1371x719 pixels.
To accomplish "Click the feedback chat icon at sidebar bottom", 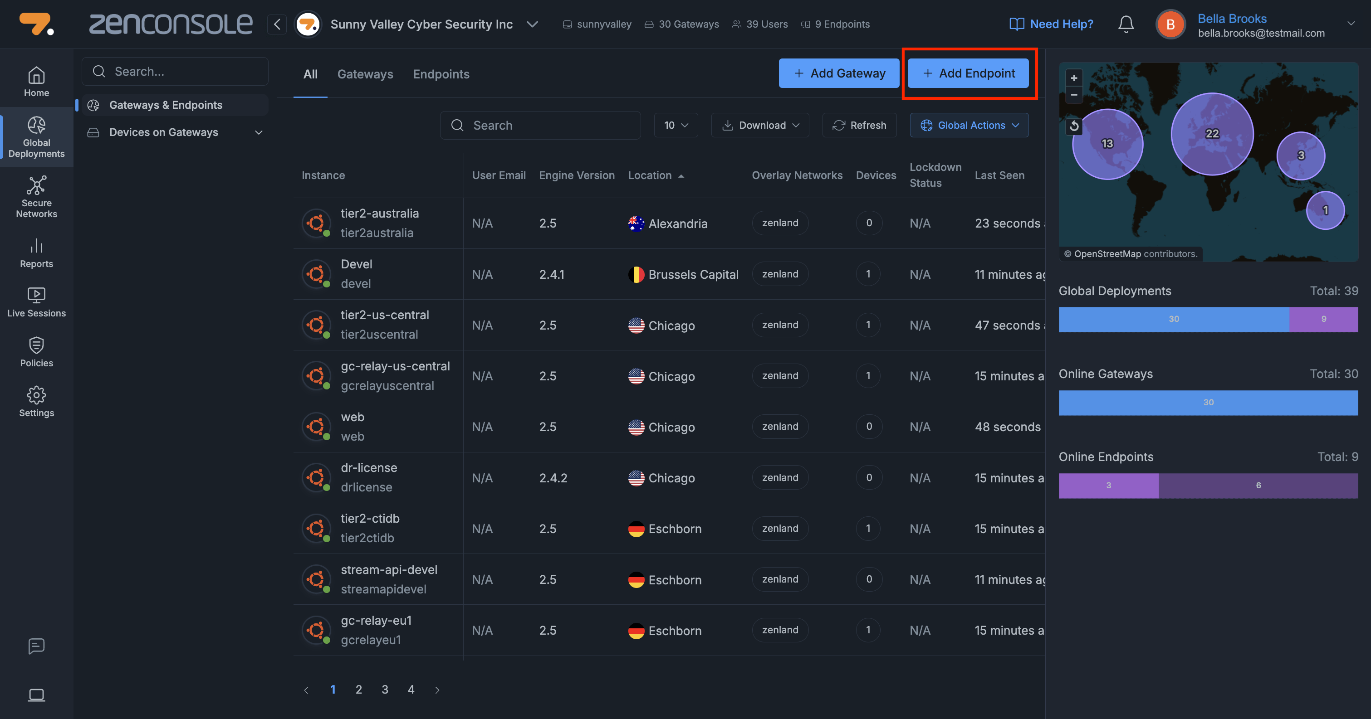I will [36, 646].
